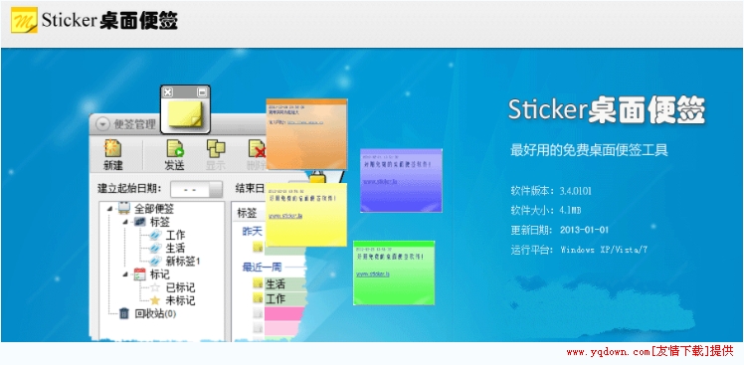This screenshot has width=744, height=365.
Task: Click the 显示 show notes icon
Action: tap(216, 149)
